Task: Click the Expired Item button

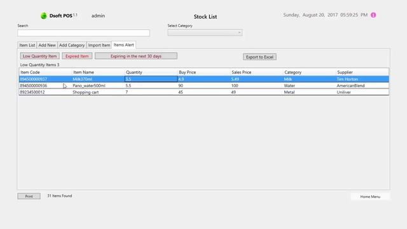Action: coord(77,56)
